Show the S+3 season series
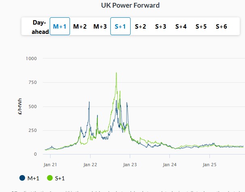 [161, 27]
